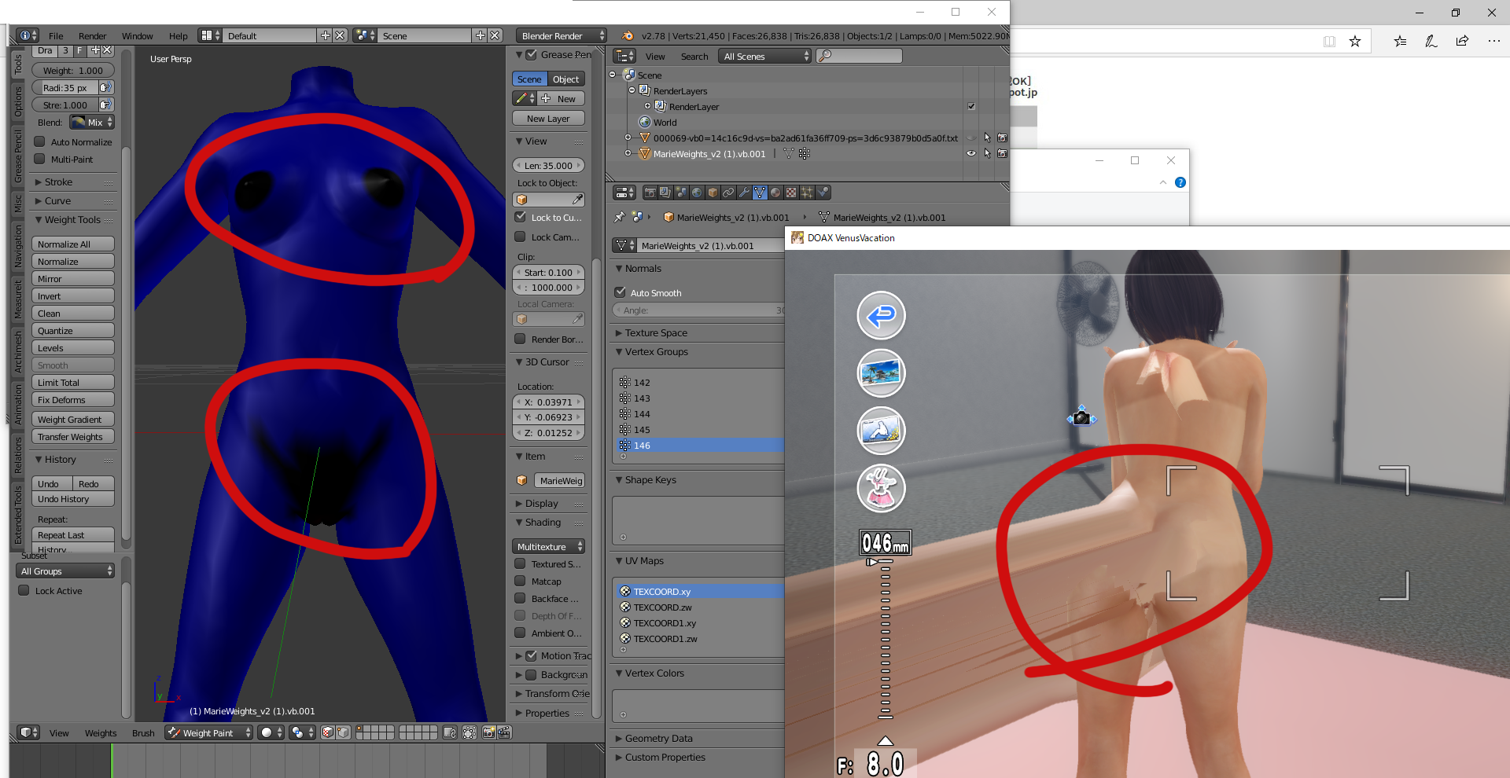Collapse the Weight Tools panel
The width and height of the screenshot is (1510, 778).
(74, 219)
